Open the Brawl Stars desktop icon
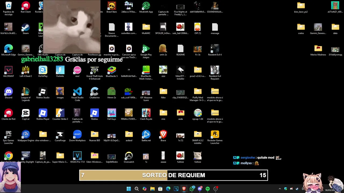 112,7
